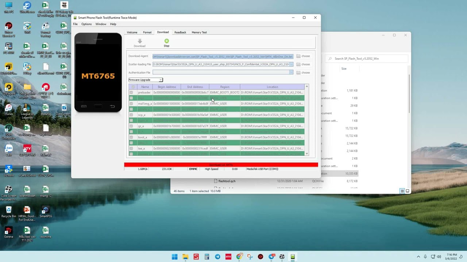Select 3uTools desktop icon
This screenshot has width=467, height=262.
pos(8,171)
